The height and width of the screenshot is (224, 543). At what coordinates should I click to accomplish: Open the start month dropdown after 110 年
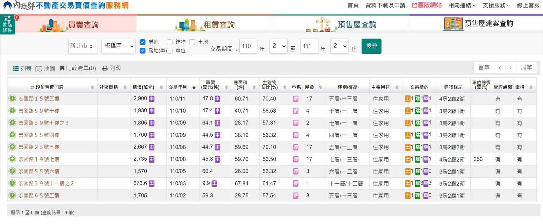278,46
